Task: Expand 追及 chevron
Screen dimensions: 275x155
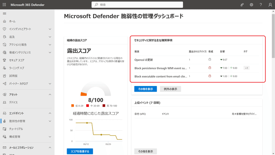Action: click(x=50, y=37)
